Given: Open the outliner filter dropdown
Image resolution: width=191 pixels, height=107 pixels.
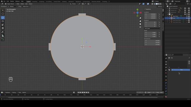Looking at the screenshot, I should tap(188, 4).
